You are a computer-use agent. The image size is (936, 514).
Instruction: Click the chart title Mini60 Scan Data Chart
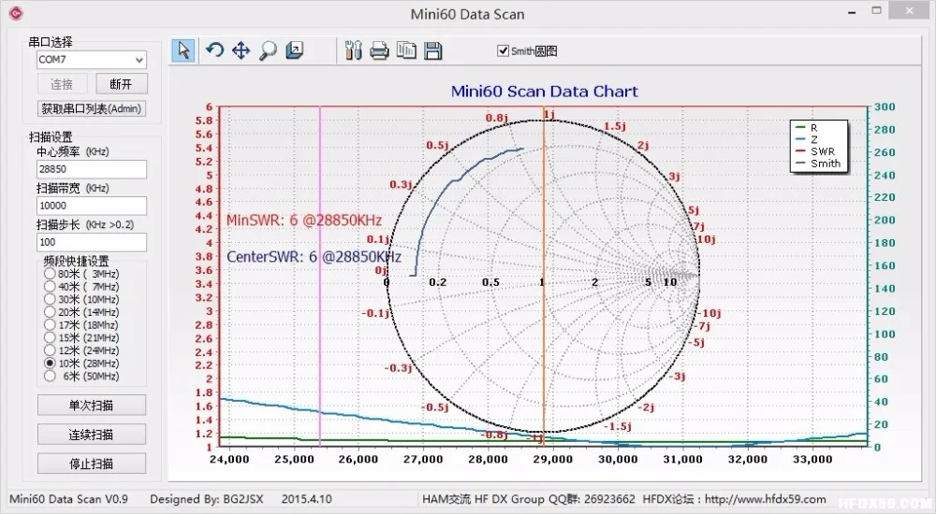545,92
